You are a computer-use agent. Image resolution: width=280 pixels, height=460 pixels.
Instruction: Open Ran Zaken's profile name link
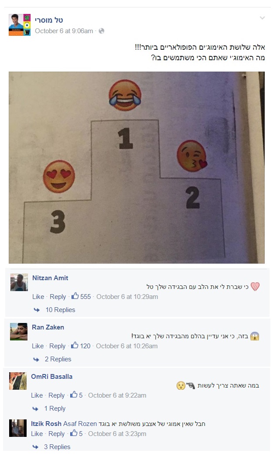pos(48,327)
